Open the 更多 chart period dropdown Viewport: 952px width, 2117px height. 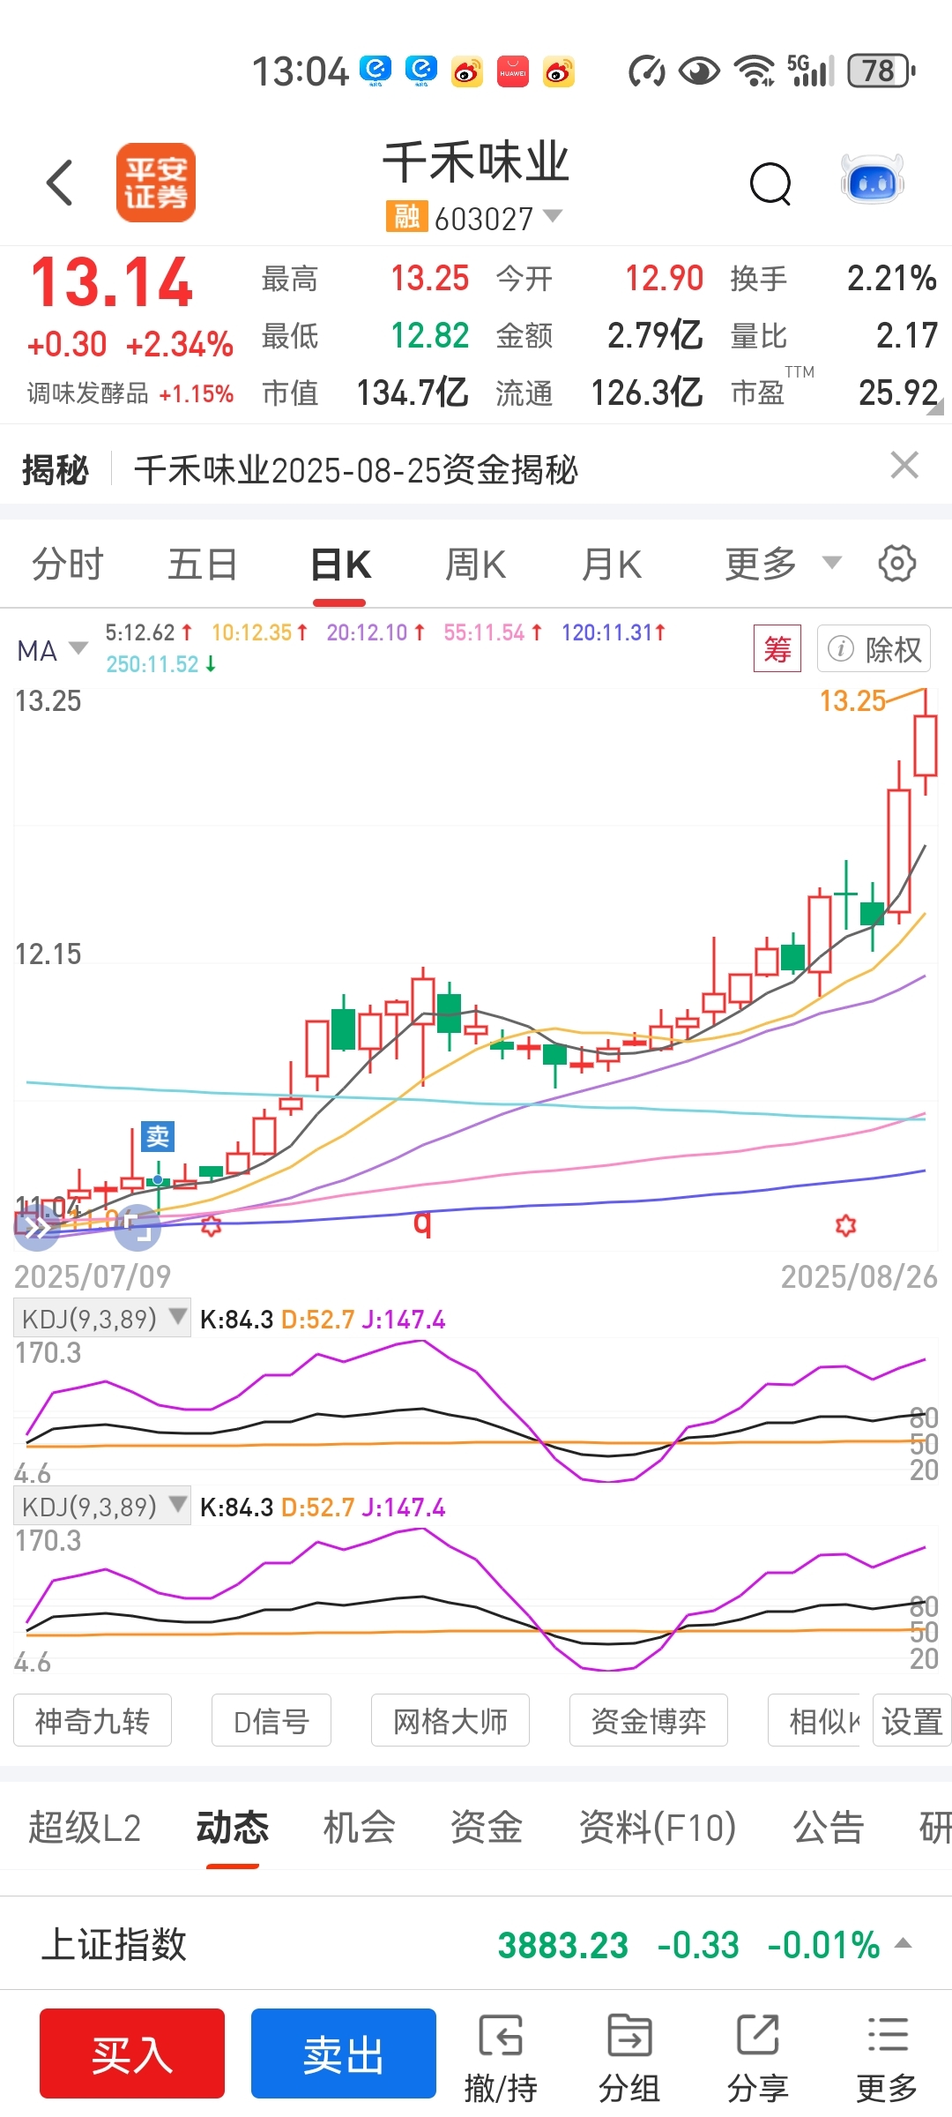tap(783, 563)
